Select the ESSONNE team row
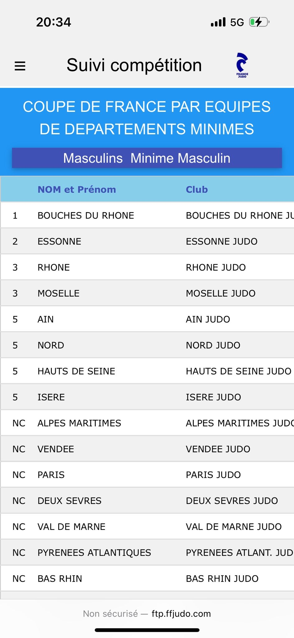Viewport: 294px width, 638px height. [147, 241]
